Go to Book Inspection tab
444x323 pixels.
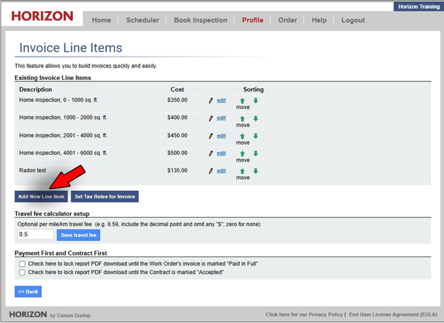coord(200,20)
